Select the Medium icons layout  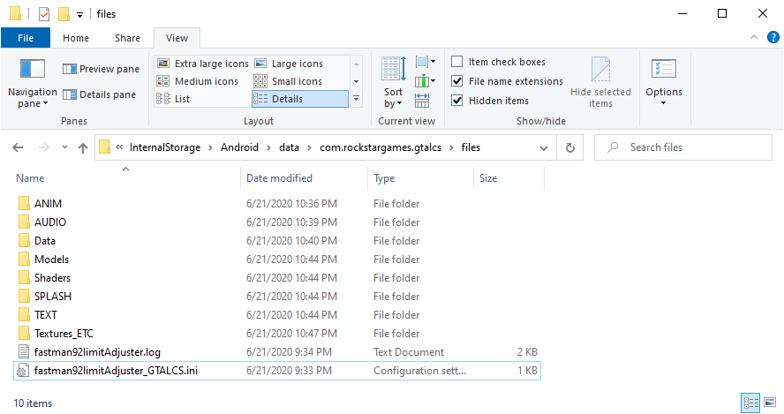(x=199, y=81)
